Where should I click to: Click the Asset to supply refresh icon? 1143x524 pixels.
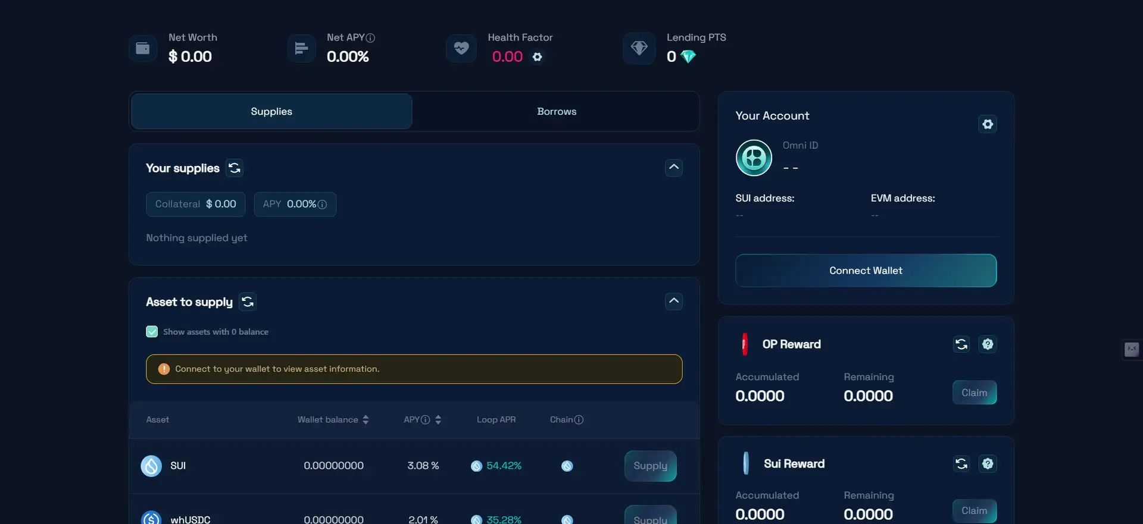[248, 302]
